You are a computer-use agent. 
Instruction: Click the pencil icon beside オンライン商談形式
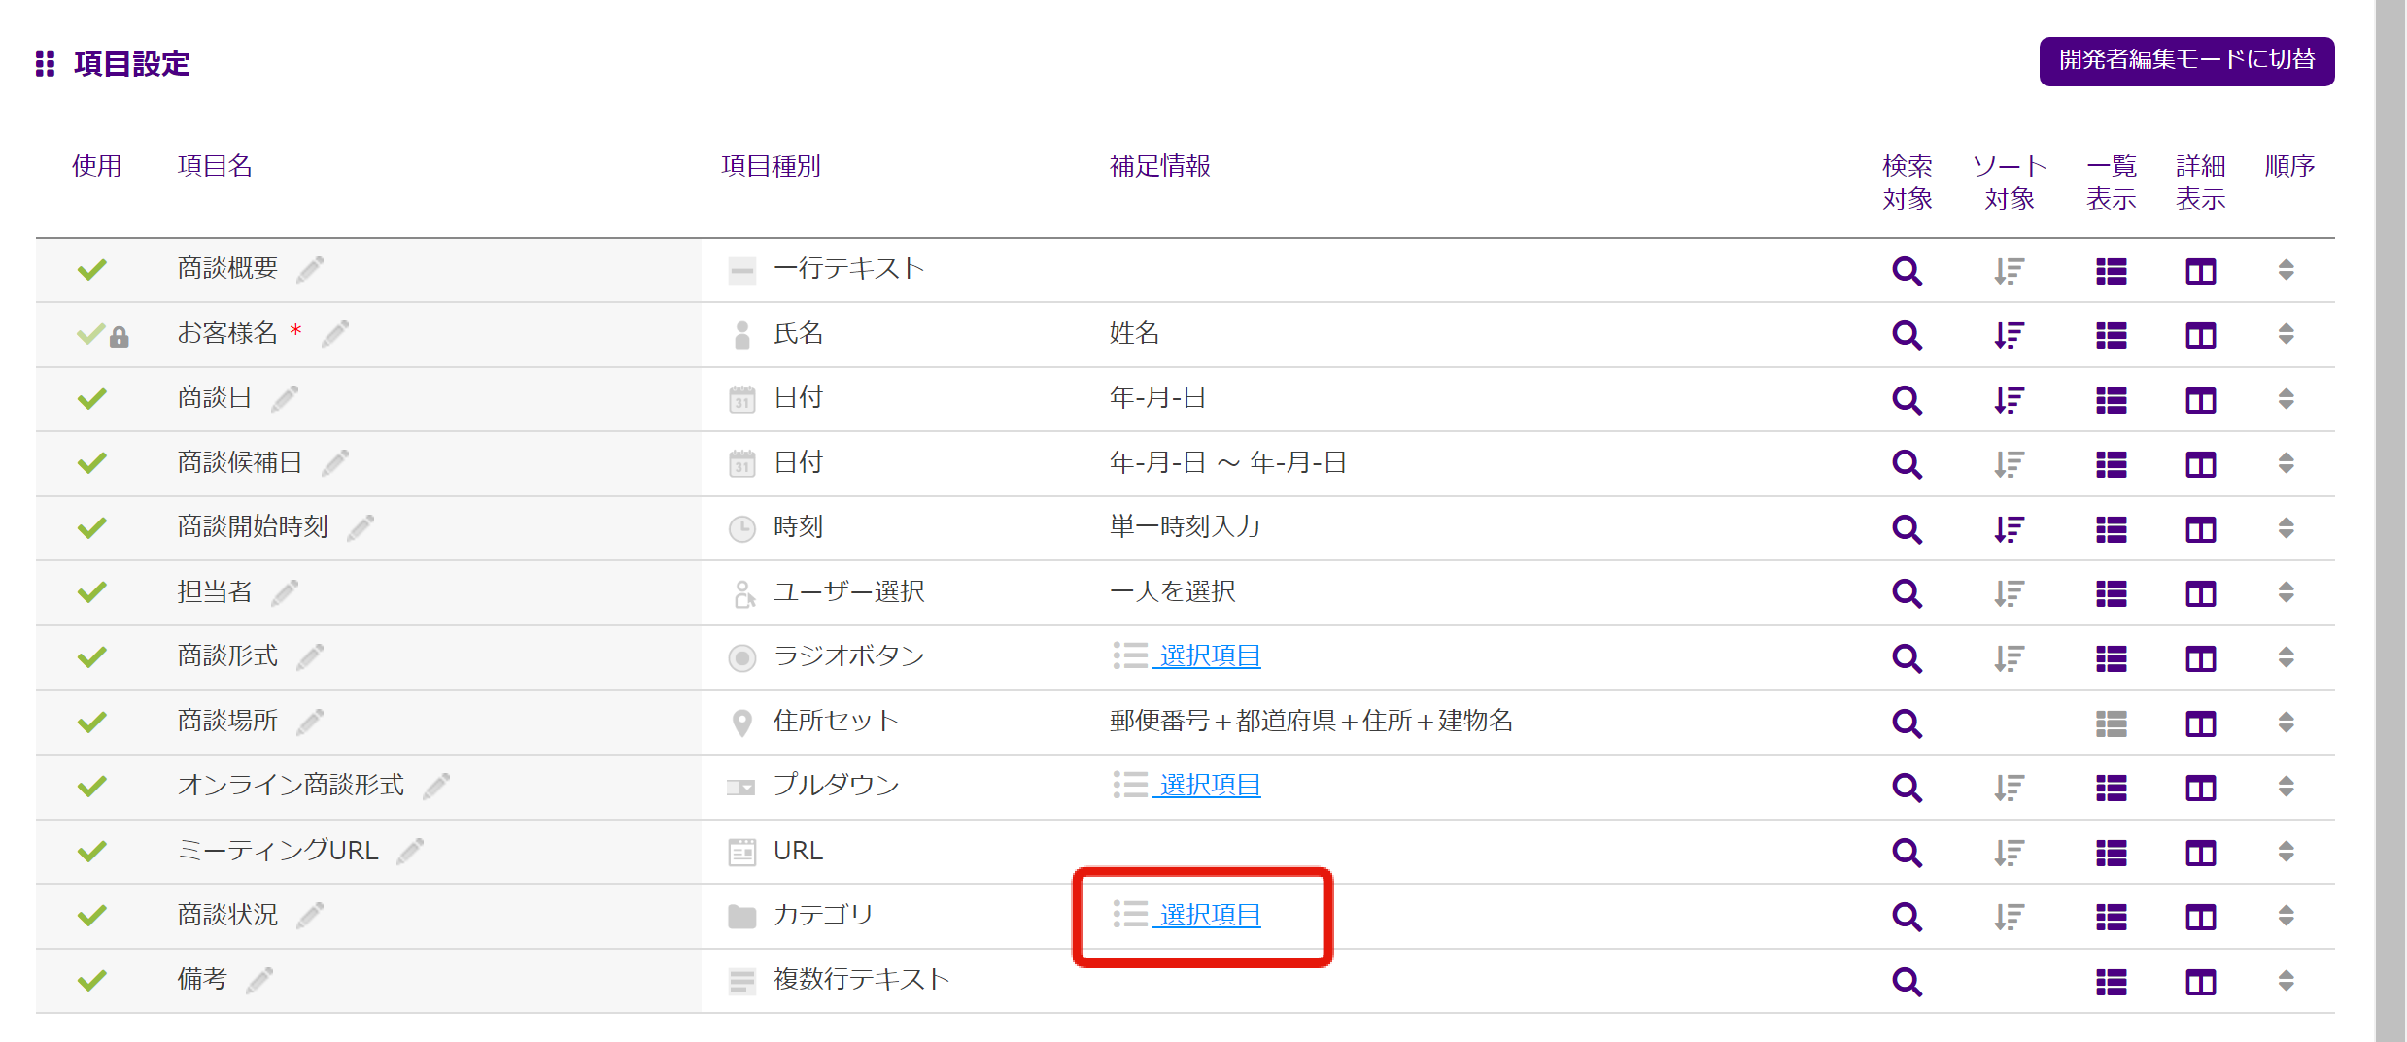pos(436,786)
